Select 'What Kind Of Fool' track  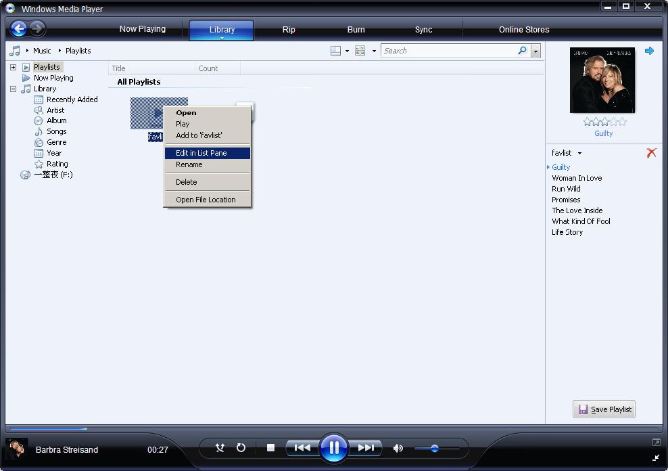click(581, 221)
